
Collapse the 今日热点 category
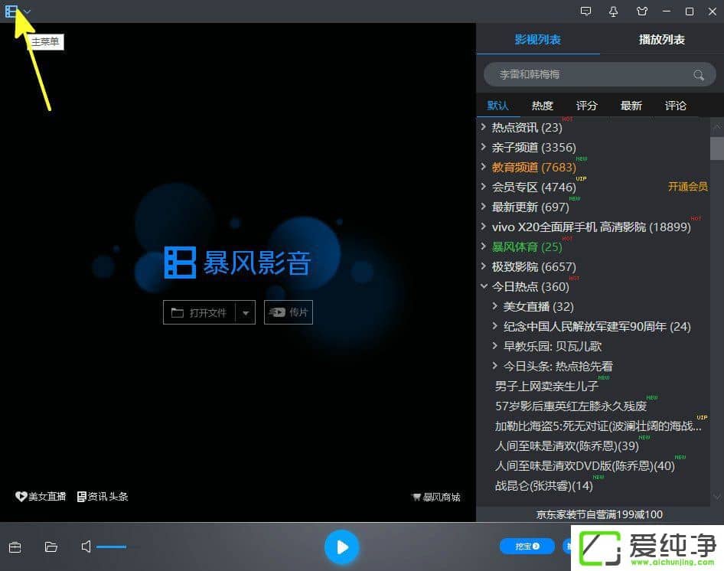pyautogui.click(x=484, y=286)
